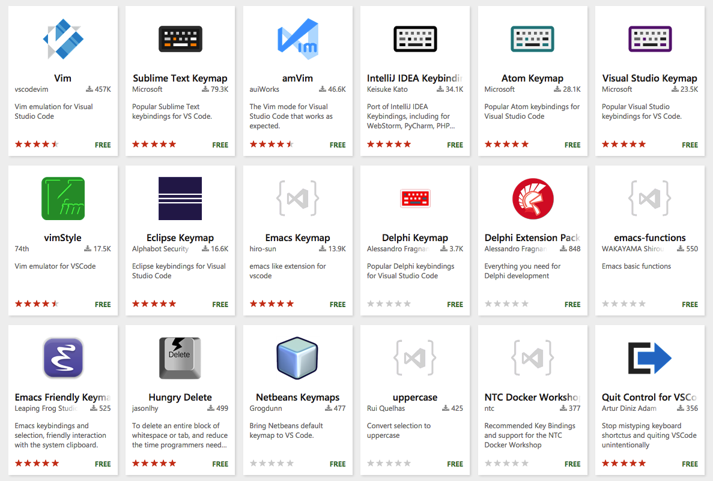The width and height of the screenshot is (713, 481).
Task: Open the Atom Keymap teal keyboard icon
Action: pyautogui.click(x=532, y=39)
